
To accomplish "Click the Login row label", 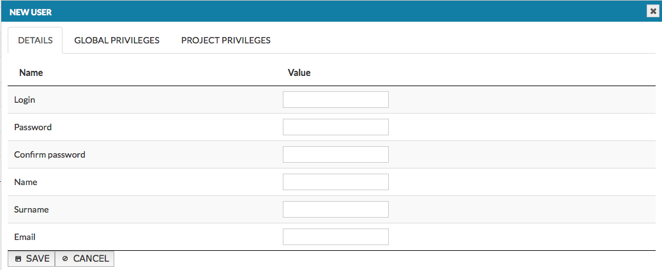I will [x=24, y=100].
